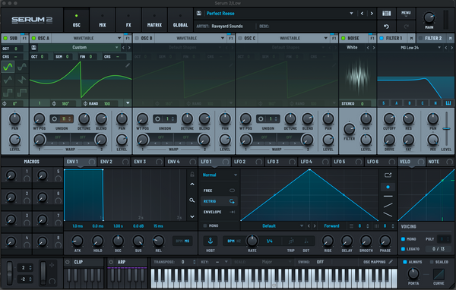This screenshot has height=290, width=456.
Task: Open LFO Default shape dropdown
Action: (302, 225)
